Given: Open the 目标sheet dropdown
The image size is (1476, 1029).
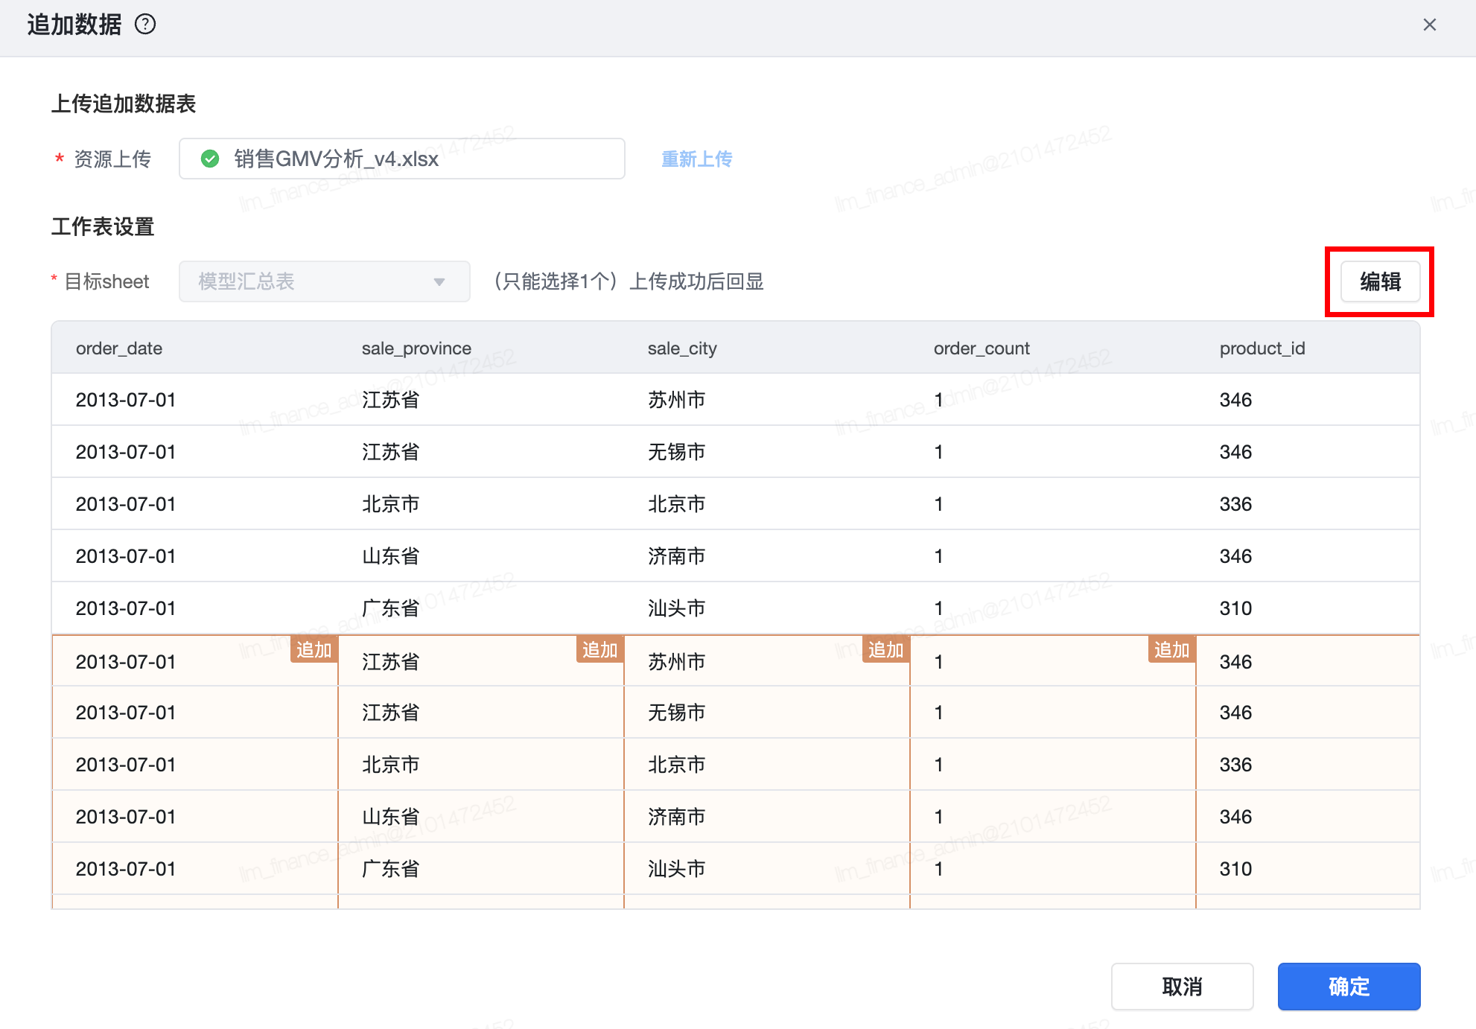Looking at the screenshot, I should [324, 281].
